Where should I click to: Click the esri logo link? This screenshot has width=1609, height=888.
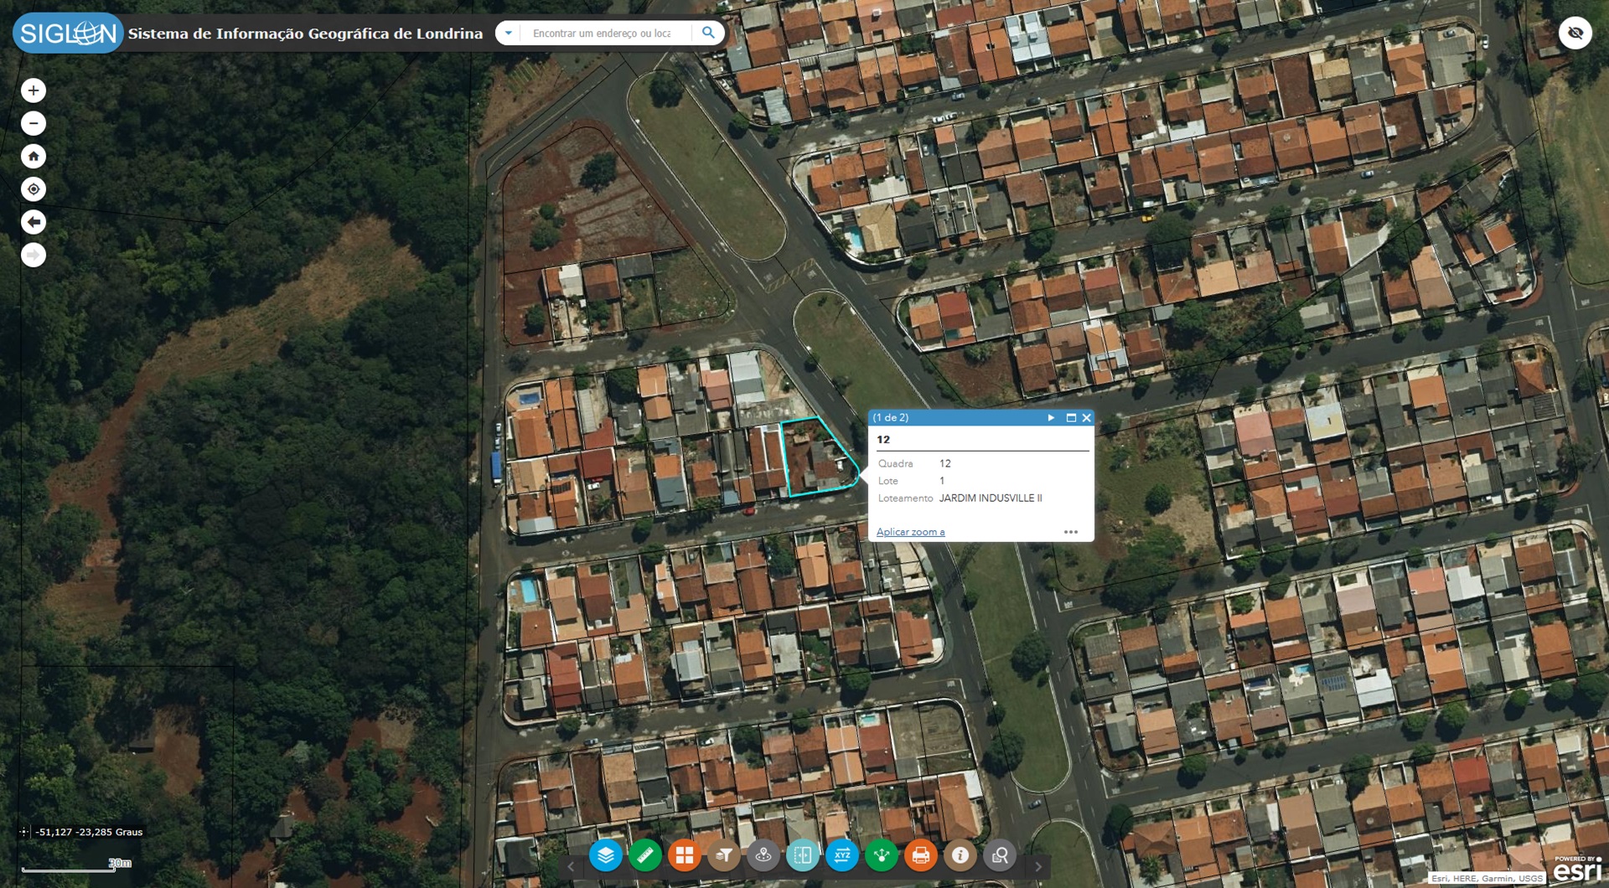(x=1578, y=870)
